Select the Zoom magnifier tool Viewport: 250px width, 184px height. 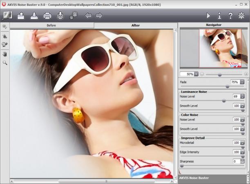(x=5, y=63)
